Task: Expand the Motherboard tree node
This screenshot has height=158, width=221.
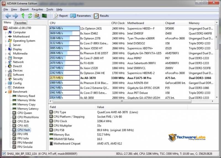Action: (x=5, y=37)
